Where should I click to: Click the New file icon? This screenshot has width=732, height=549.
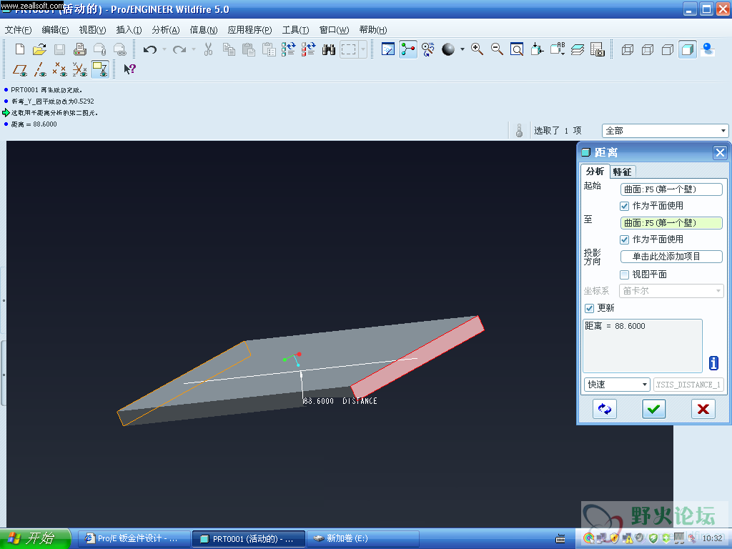click(19, 49)
